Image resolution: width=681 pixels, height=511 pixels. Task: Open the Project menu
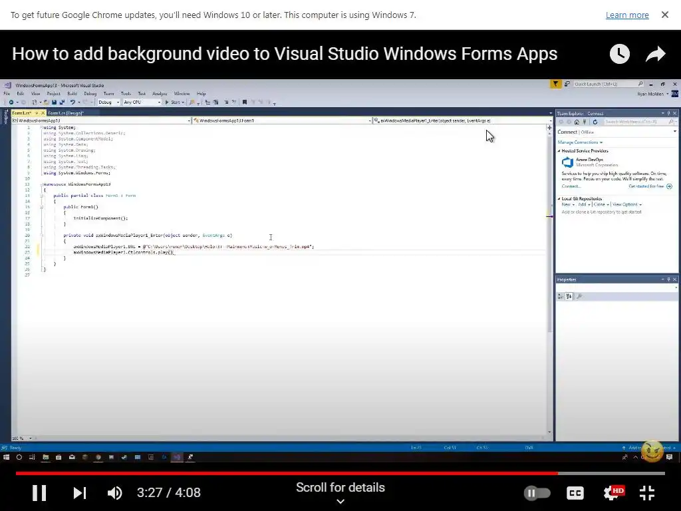coord(53,93)
